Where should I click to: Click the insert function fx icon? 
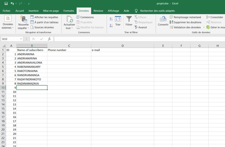point(49,39)
